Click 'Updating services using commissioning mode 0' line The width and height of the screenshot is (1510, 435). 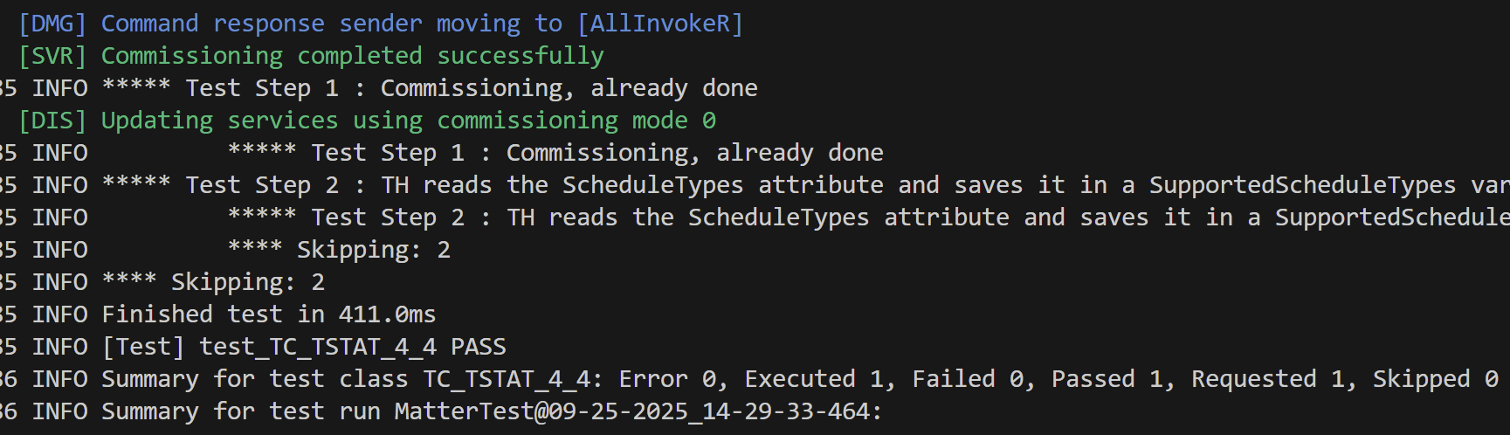408,121
